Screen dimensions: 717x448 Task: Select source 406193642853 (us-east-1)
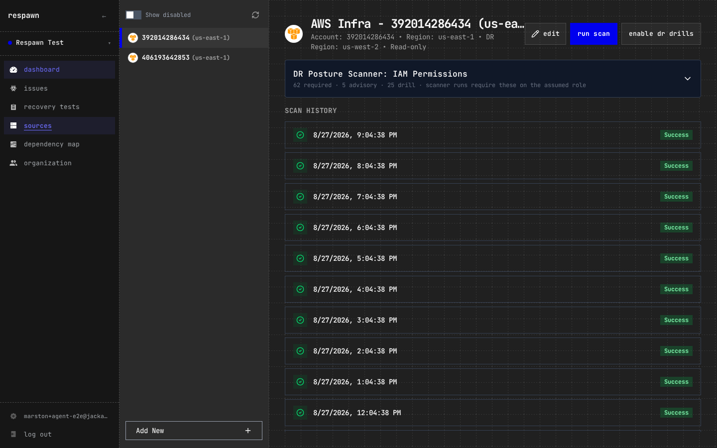pos(195,58)
